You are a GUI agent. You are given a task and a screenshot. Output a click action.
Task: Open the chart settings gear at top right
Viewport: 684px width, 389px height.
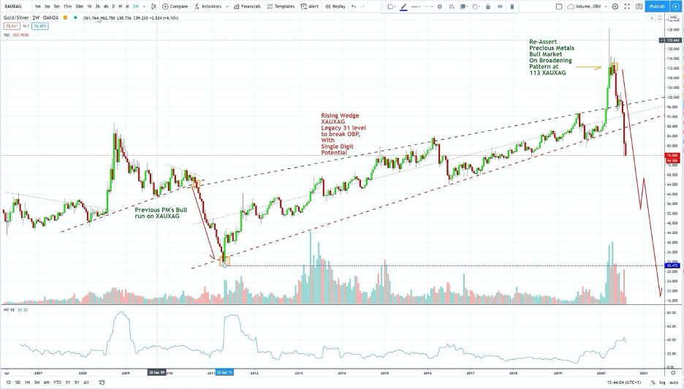pyautogui.click(x=615, y=7)
